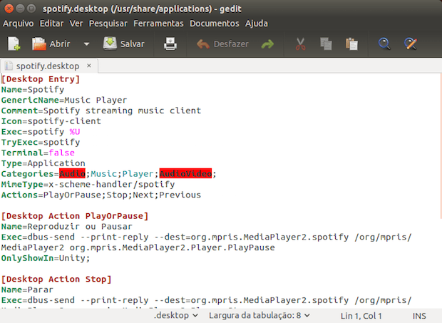Click 'false' in the Terminal line
This screenshot has width=442, height=323.
click(62, 153)
